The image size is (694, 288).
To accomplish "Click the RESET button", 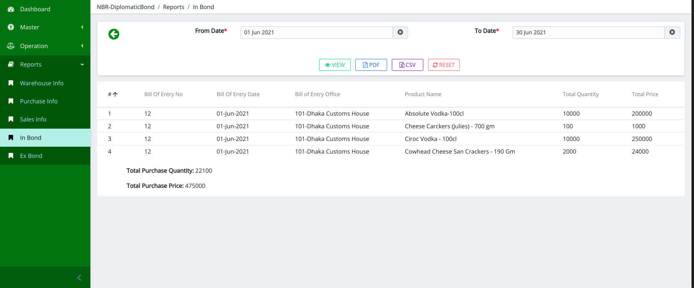I will point(444,65).
